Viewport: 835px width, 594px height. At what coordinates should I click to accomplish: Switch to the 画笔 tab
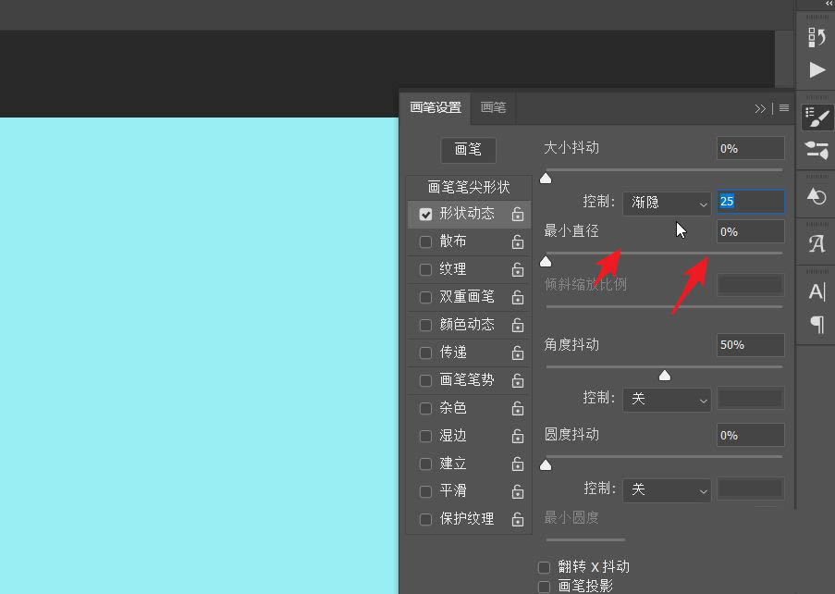[493, 107]
